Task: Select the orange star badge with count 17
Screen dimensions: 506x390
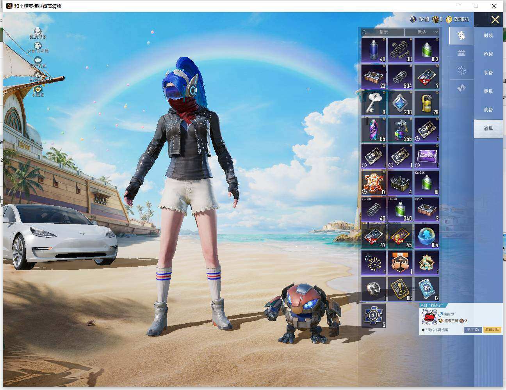Action: (x=374, y=183)
